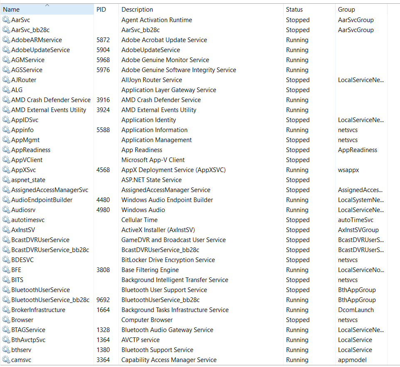Click the Microsoft App-V Client description
Image resolution: width=400 pixels, height=367 pixels.
point(153,160)
